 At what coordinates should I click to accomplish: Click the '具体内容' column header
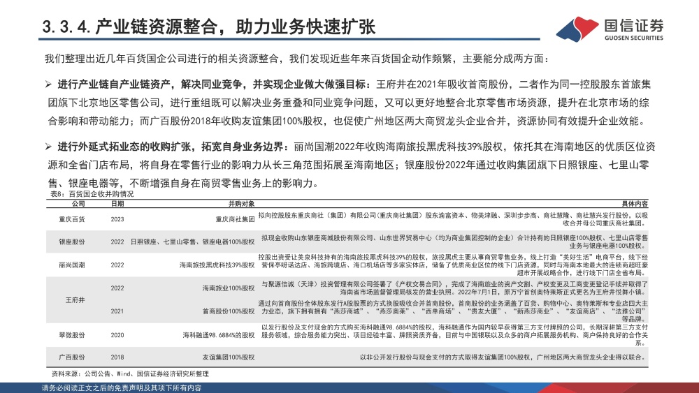(x=635, y=204)
